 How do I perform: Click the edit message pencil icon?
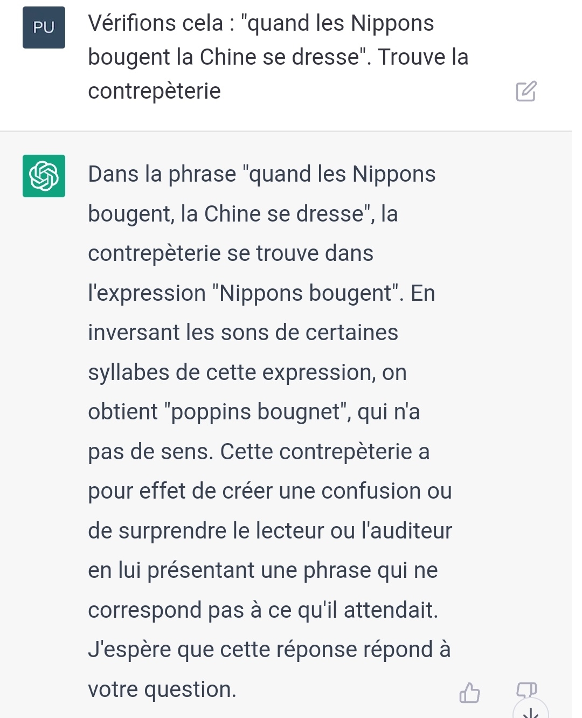pyautogui.click(x=526, y=92)
